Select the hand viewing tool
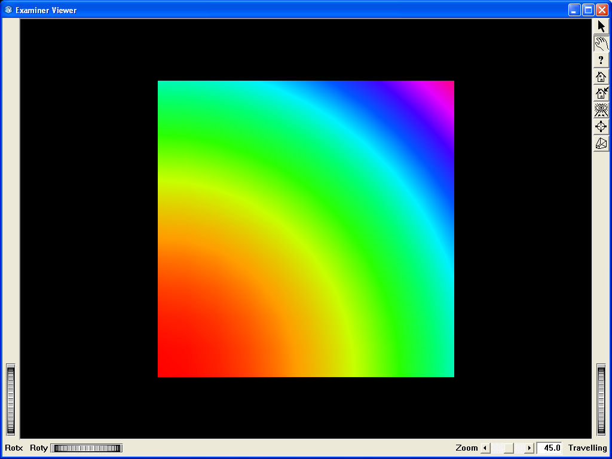The width and height of the screenshot is (612, 459). point(601,42)
